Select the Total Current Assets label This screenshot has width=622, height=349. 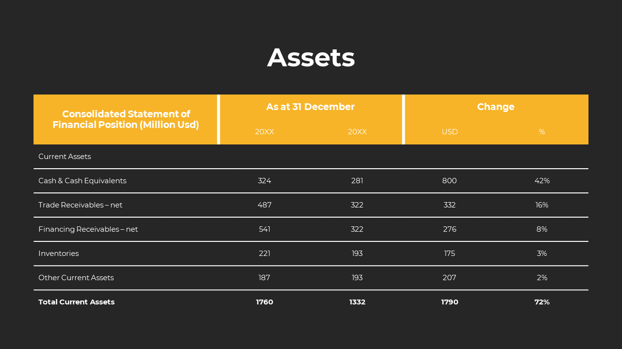pos(76,302)
